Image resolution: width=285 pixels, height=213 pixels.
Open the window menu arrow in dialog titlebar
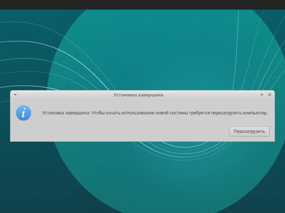pos(15,95)
